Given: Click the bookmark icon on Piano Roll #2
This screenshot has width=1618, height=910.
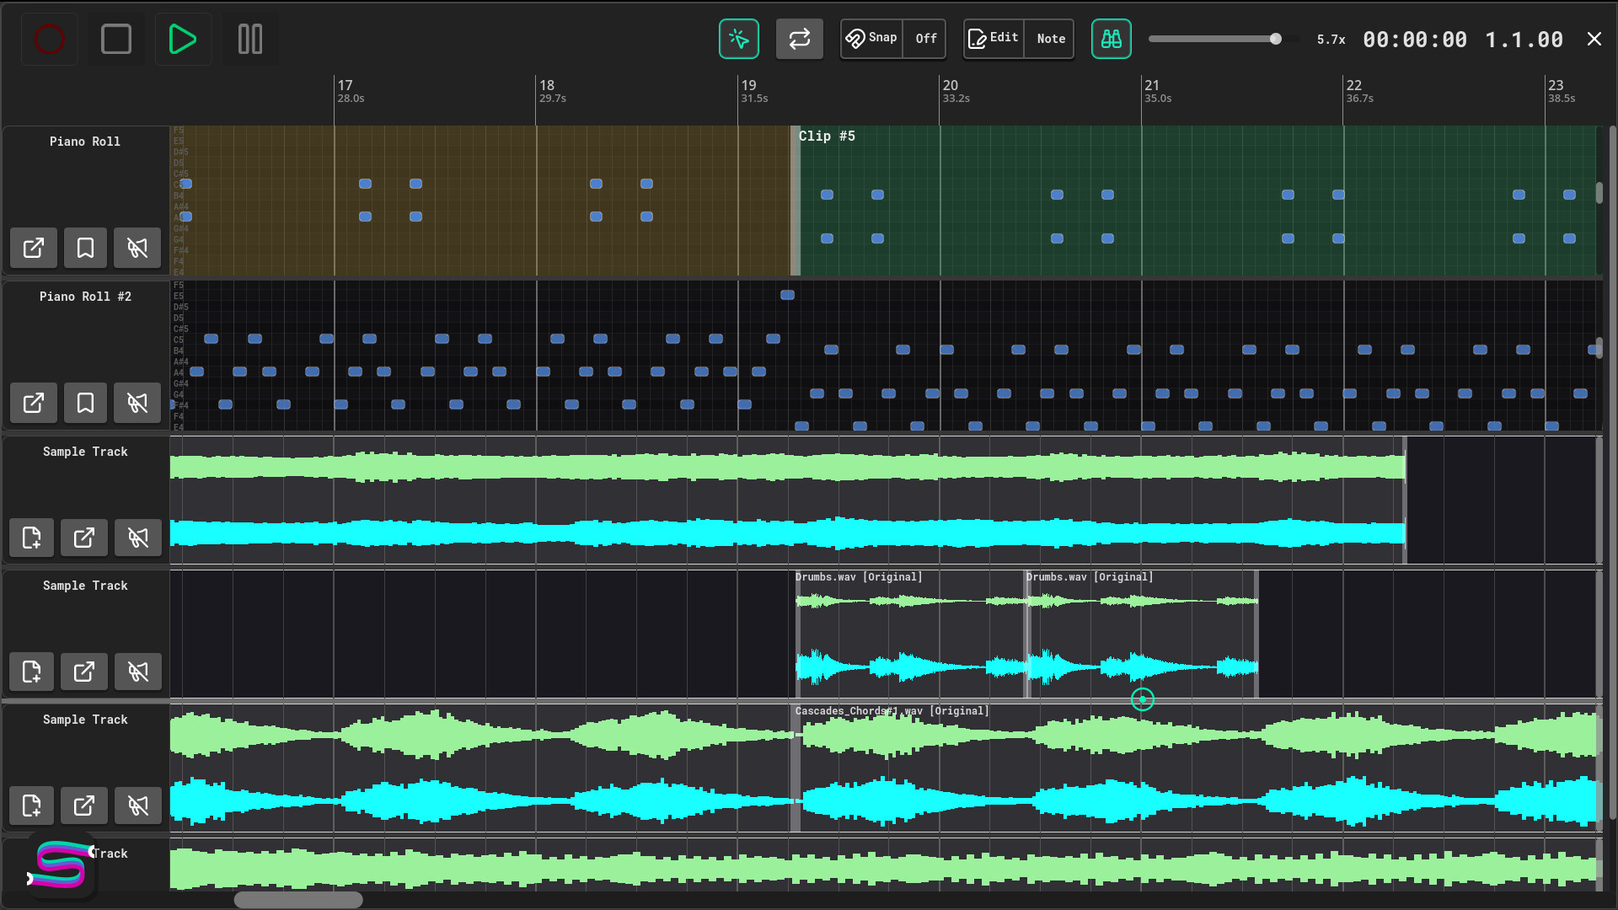Looking at the screenshot, I should [x=85, y=403].
